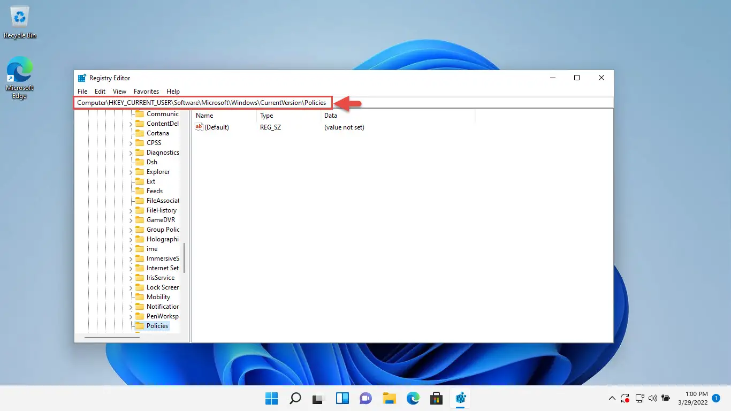
Task: Open File Explorer from taskbar
Action: point(390,398)
